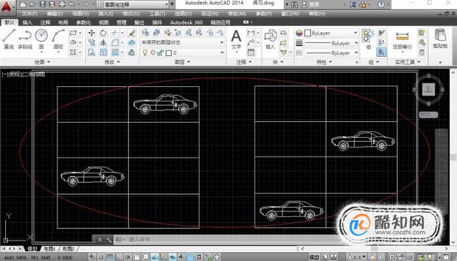Select the Hatch tool in Draw panel
Image resolution: width=457 pixels, height=261 pixels.
73,52
